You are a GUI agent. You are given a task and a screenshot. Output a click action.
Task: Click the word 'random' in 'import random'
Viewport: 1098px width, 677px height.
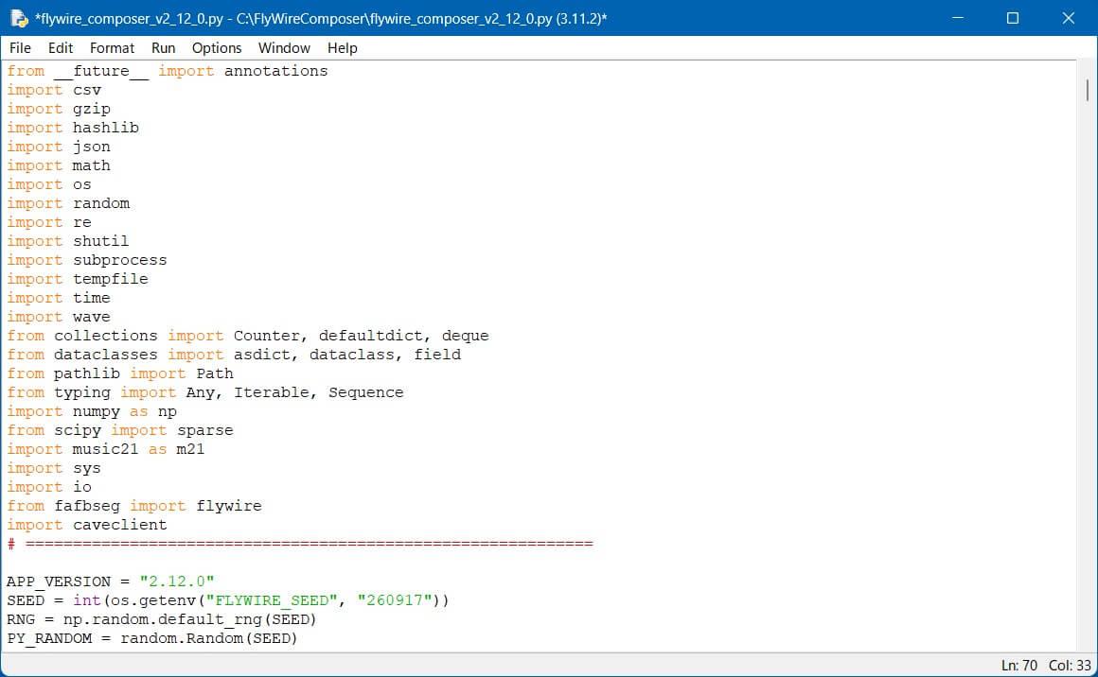[x=101, y=203]
